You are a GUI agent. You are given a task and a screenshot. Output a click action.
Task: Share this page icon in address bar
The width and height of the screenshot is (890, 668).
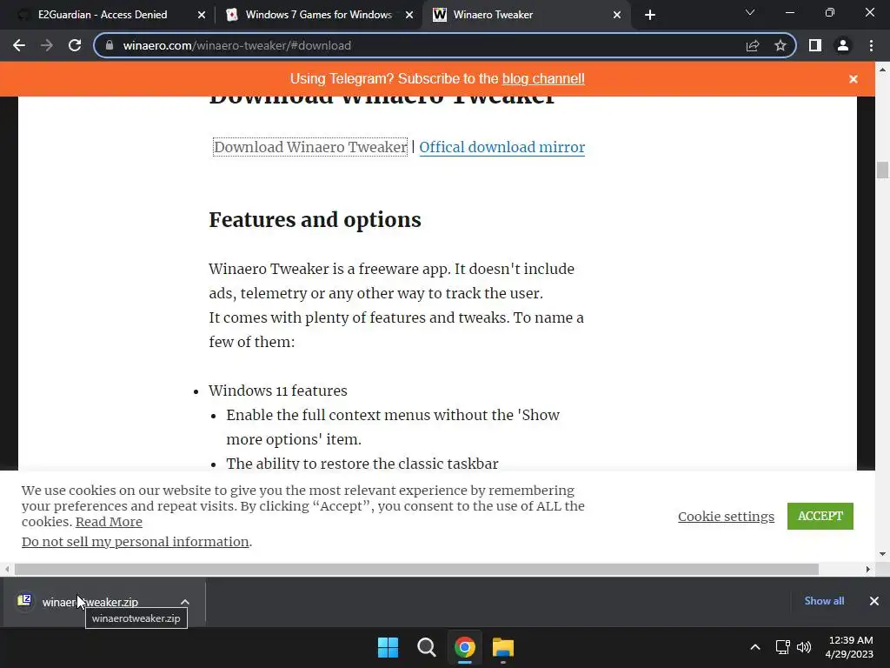753,45
